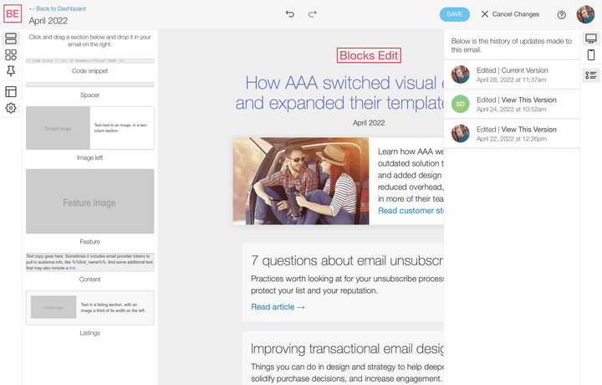
Task: Select the Feature Image section block
Action: pyautogui.click(x=89, y=202)
